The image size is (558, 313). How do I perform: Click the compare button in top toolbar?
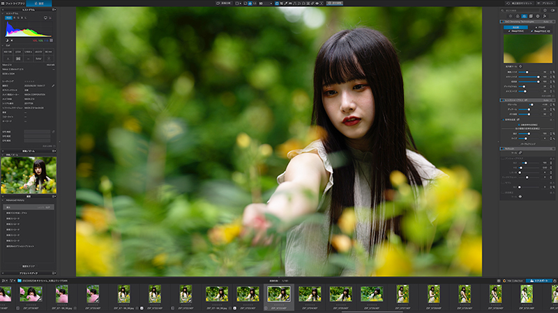point(224,3)
